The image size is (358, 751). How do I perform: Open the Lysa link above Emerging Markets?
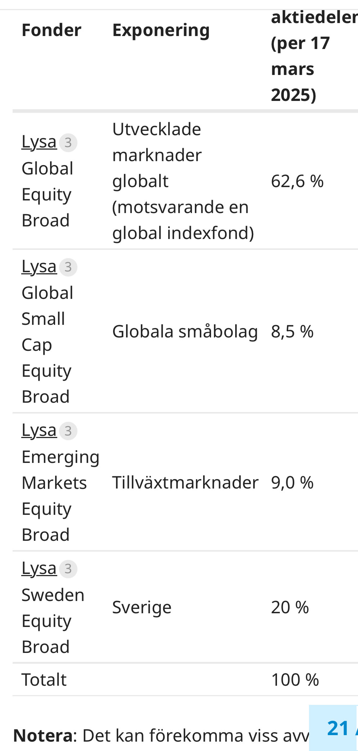tap(39, 430)
